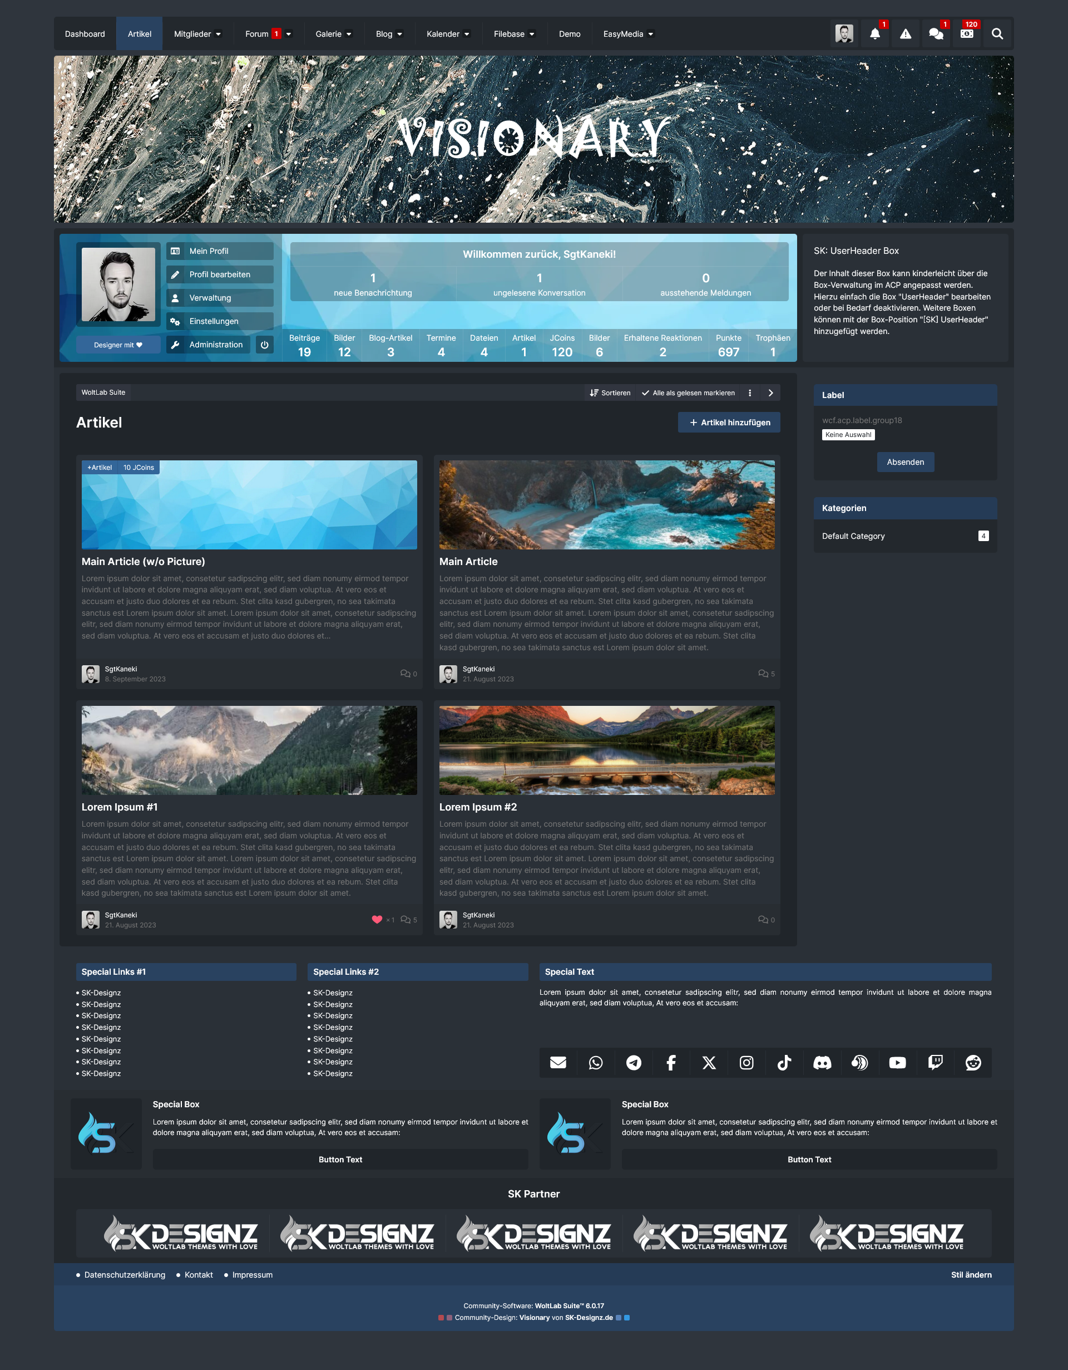Open the three-dots more options menu

tap(750, 392)
